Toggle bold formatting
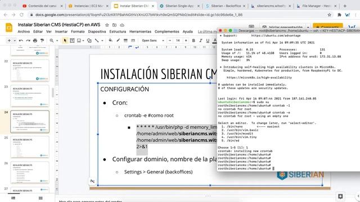 (x=193, y=40)
